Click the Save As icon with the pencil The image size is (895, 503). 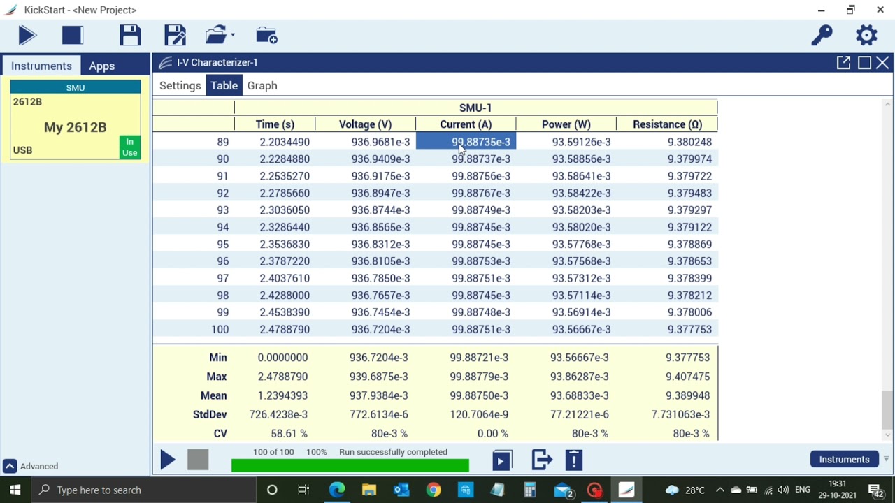(x=175, y=35)
